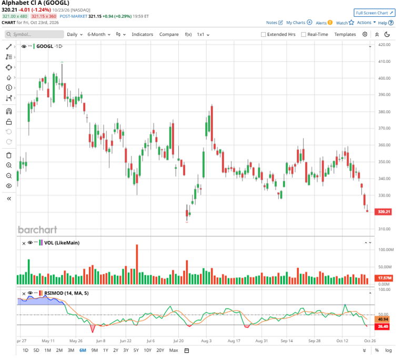Viewport: 404px width, 359px height.
Task: Collapse the drawing tools sidebar
Action: [9, 199]
